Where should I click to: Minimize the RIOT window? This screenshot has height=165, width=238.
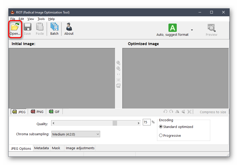pyautogui.click(x=200, y=12)
